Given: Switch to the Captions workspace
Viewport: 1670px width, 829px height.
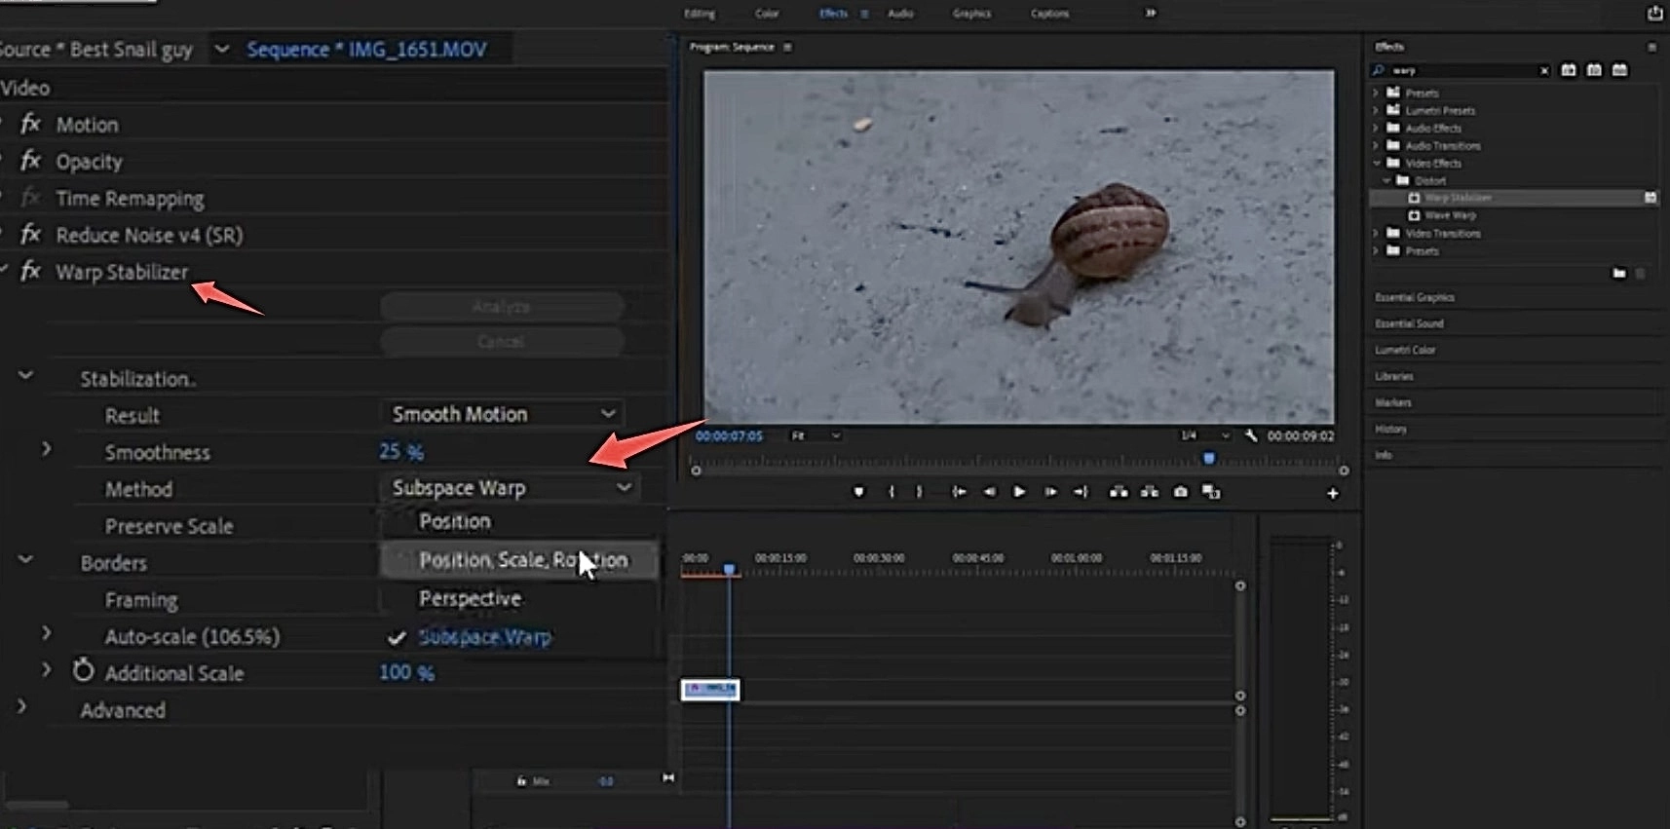Looking at the screenshot, I should [1049, 14].
